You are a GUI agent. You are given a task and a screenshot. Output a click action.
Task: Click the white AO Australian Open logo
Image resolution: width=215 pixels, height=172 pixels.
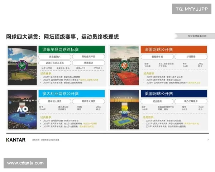coord(23,109)
